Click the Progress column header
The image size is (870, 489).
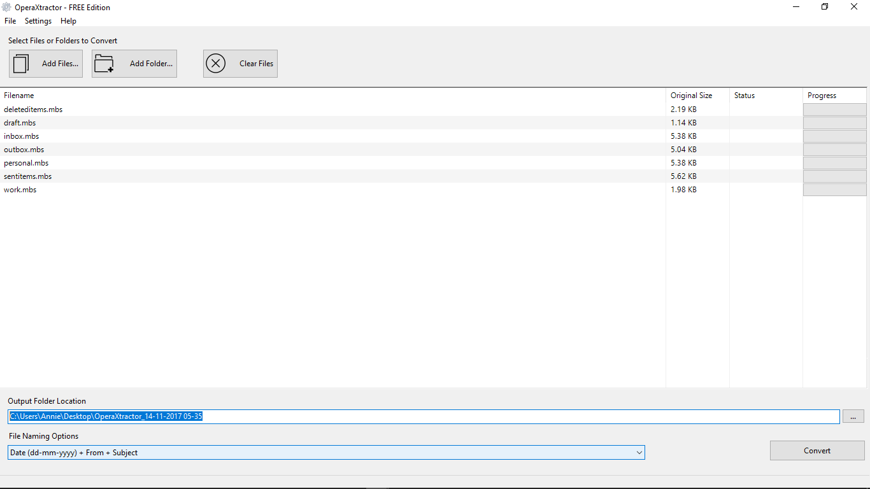tap(836, 96)
